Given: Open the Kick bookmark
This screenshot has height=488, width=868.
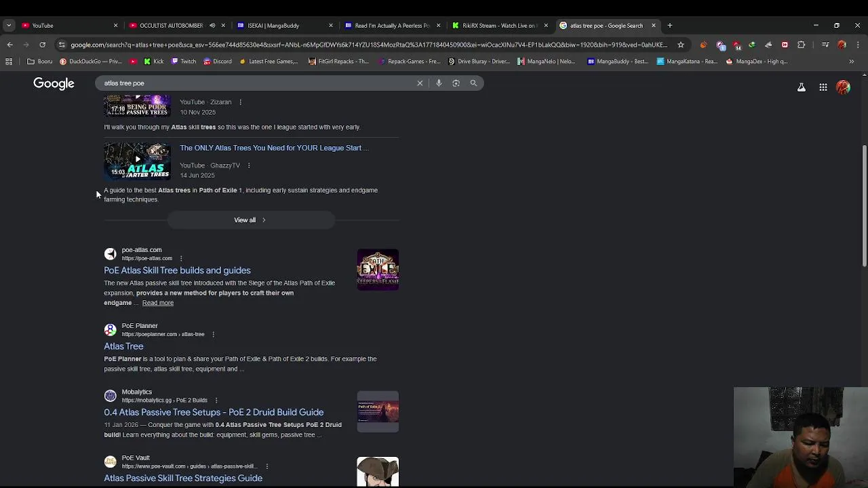Looking at the screenshot, I should point(153,61).
